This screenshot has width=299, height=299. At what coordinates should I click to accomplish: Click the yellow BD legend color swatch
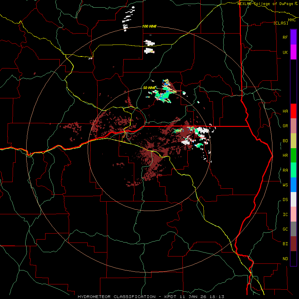coord(293,141)
